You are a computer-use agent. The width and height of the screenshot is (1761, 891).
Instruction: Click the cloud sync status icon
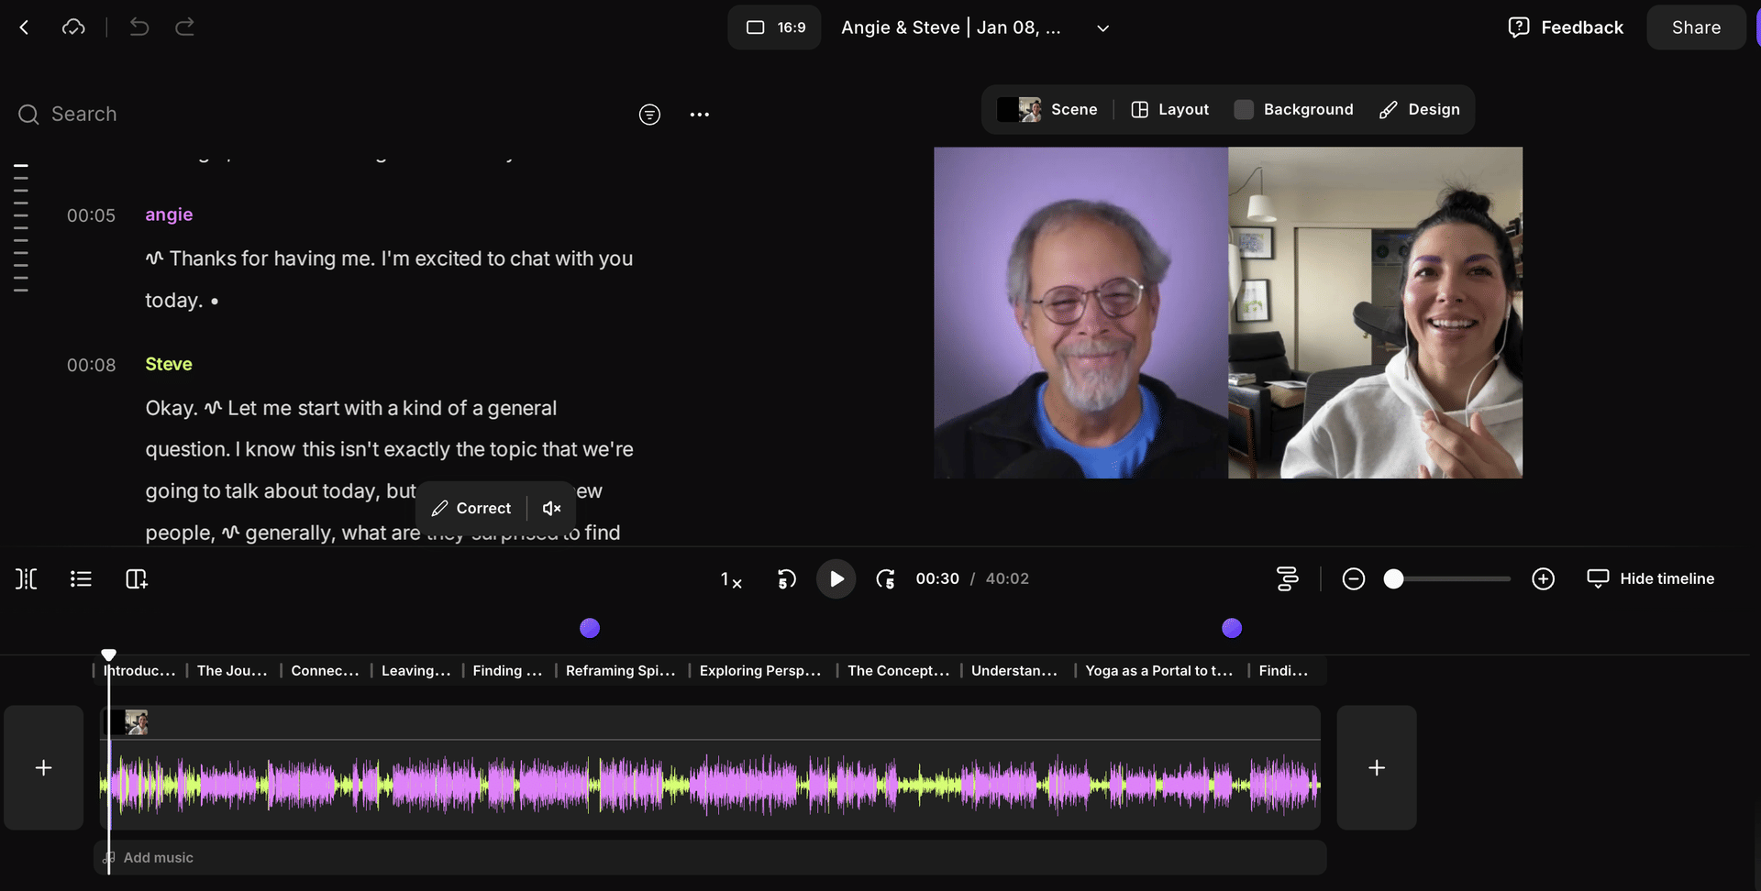coord(73,27)
